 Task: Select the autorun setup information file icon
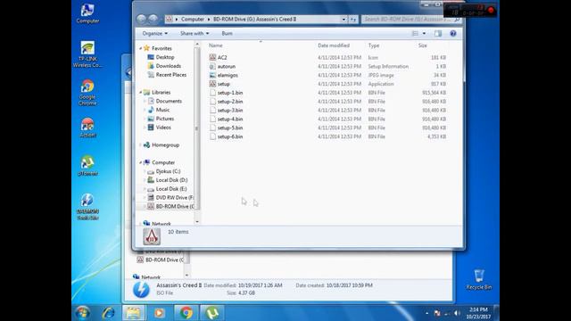[212, 66]
